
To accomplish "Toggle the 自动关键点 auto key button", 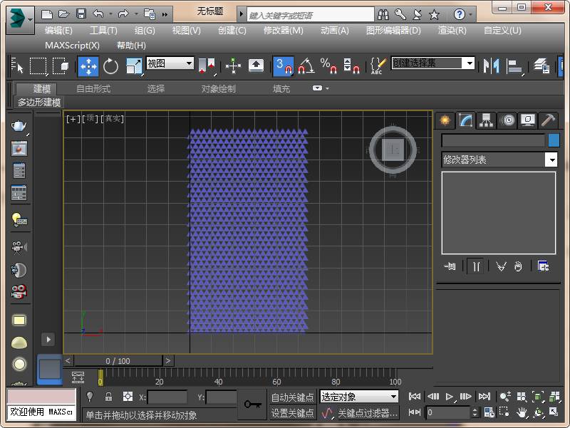I will pyautogui.click(x=292, y=397).
